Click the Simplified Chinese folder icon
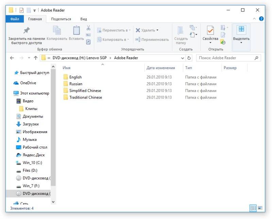272x219 pixels. 66,90
